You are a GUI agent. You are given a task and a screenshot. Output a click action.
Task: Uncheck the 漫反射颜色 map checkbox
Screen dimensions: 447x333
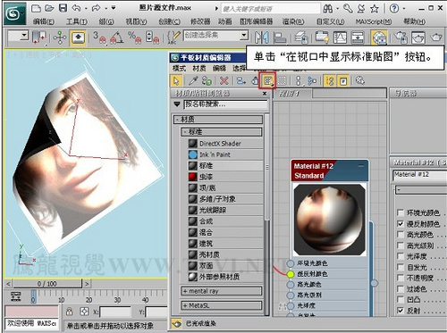click(x=401, y=224)
